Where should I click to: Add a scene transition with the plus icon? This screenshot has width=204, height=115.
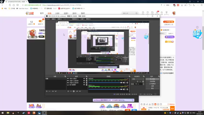137,82
